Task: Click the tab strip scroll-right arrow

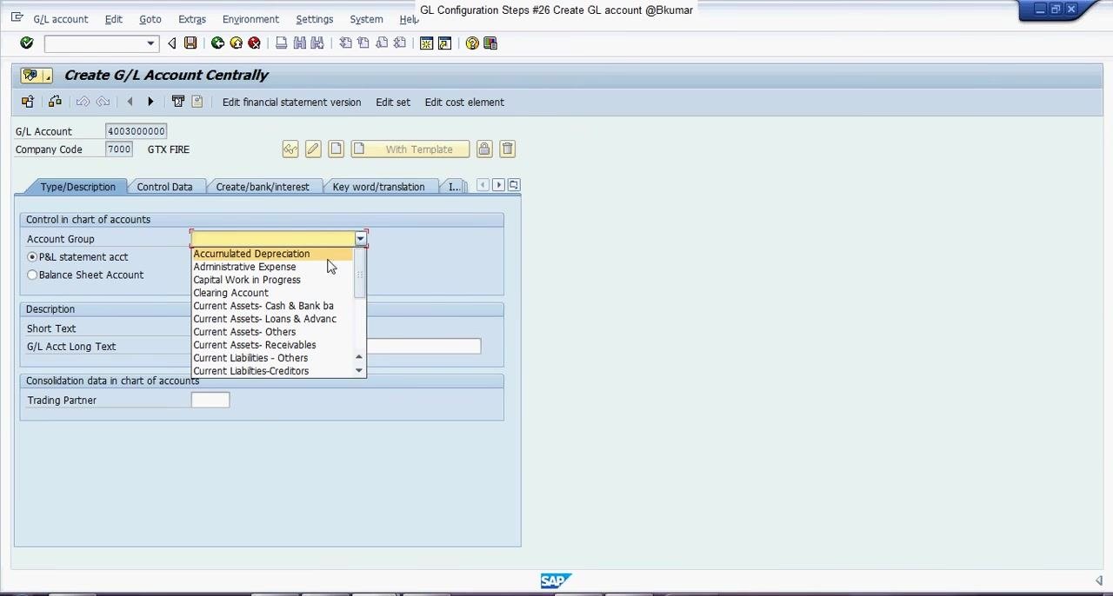Action: (498, 185)
